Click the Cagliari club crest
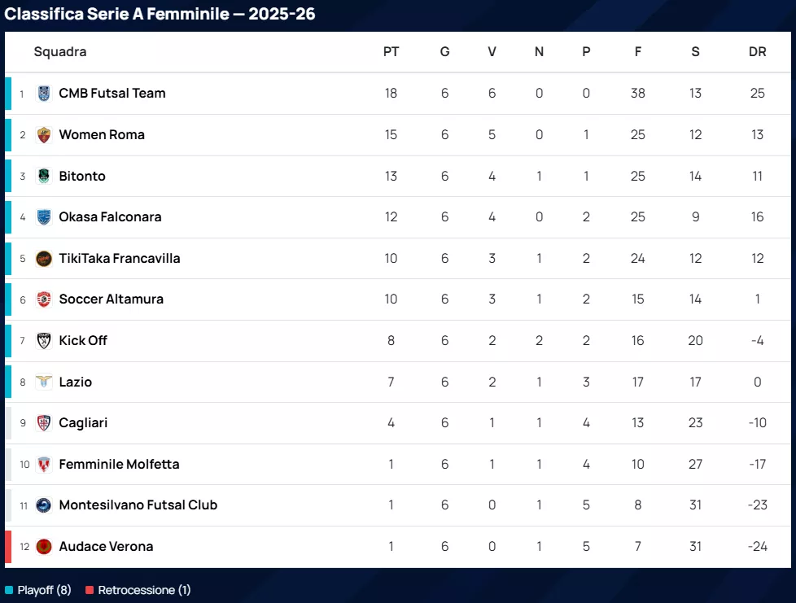 pos(44,423)
